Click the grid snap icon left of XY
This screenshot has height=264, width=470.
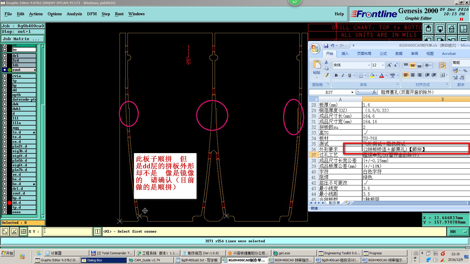point(23,231)
